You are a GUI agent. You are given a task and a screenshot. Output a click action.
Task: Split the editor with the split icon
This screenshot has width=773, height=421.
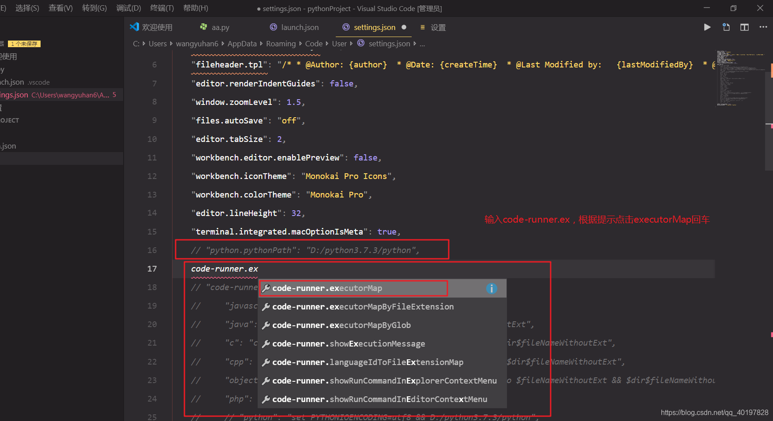click(744, 27)
